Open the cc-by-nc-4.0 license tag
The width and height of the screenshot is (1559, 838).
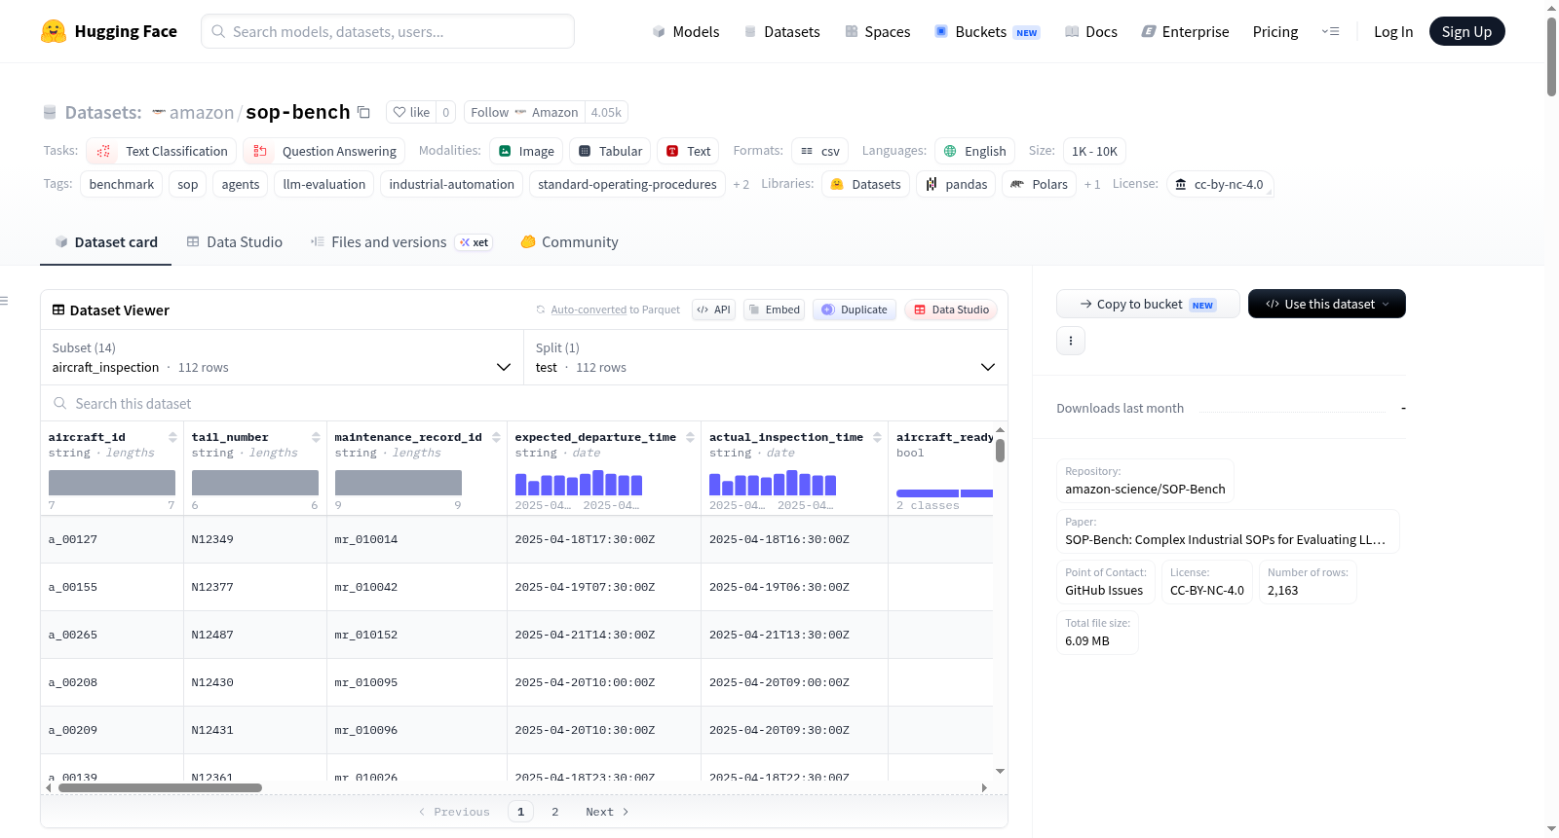[x=1219, y=184]
